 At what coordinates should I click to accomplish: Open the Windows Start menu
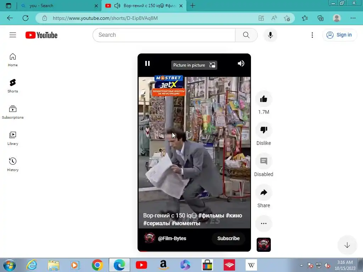[x=10, y=265]
